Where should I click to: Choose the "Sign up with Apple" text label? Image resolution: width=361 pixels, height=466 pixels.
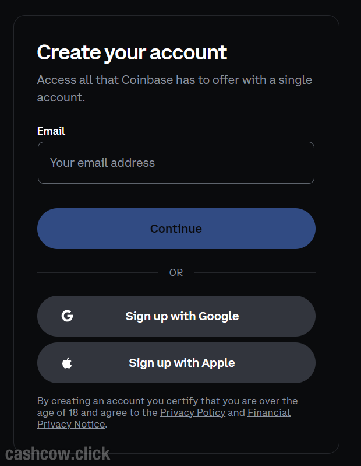[x=182, y=363]
